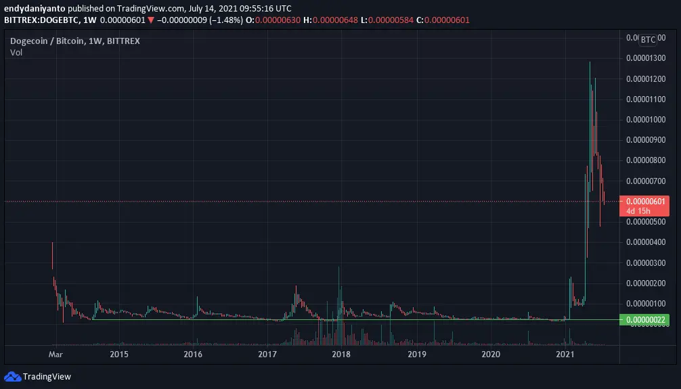The height and width of the screenshot is (389, 681).
Task: Click the Mar time axis label
Action: [x=56, y=354]
